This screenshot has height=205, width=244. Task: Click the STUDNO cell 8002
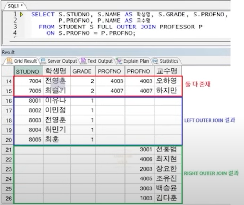point(28,110)
